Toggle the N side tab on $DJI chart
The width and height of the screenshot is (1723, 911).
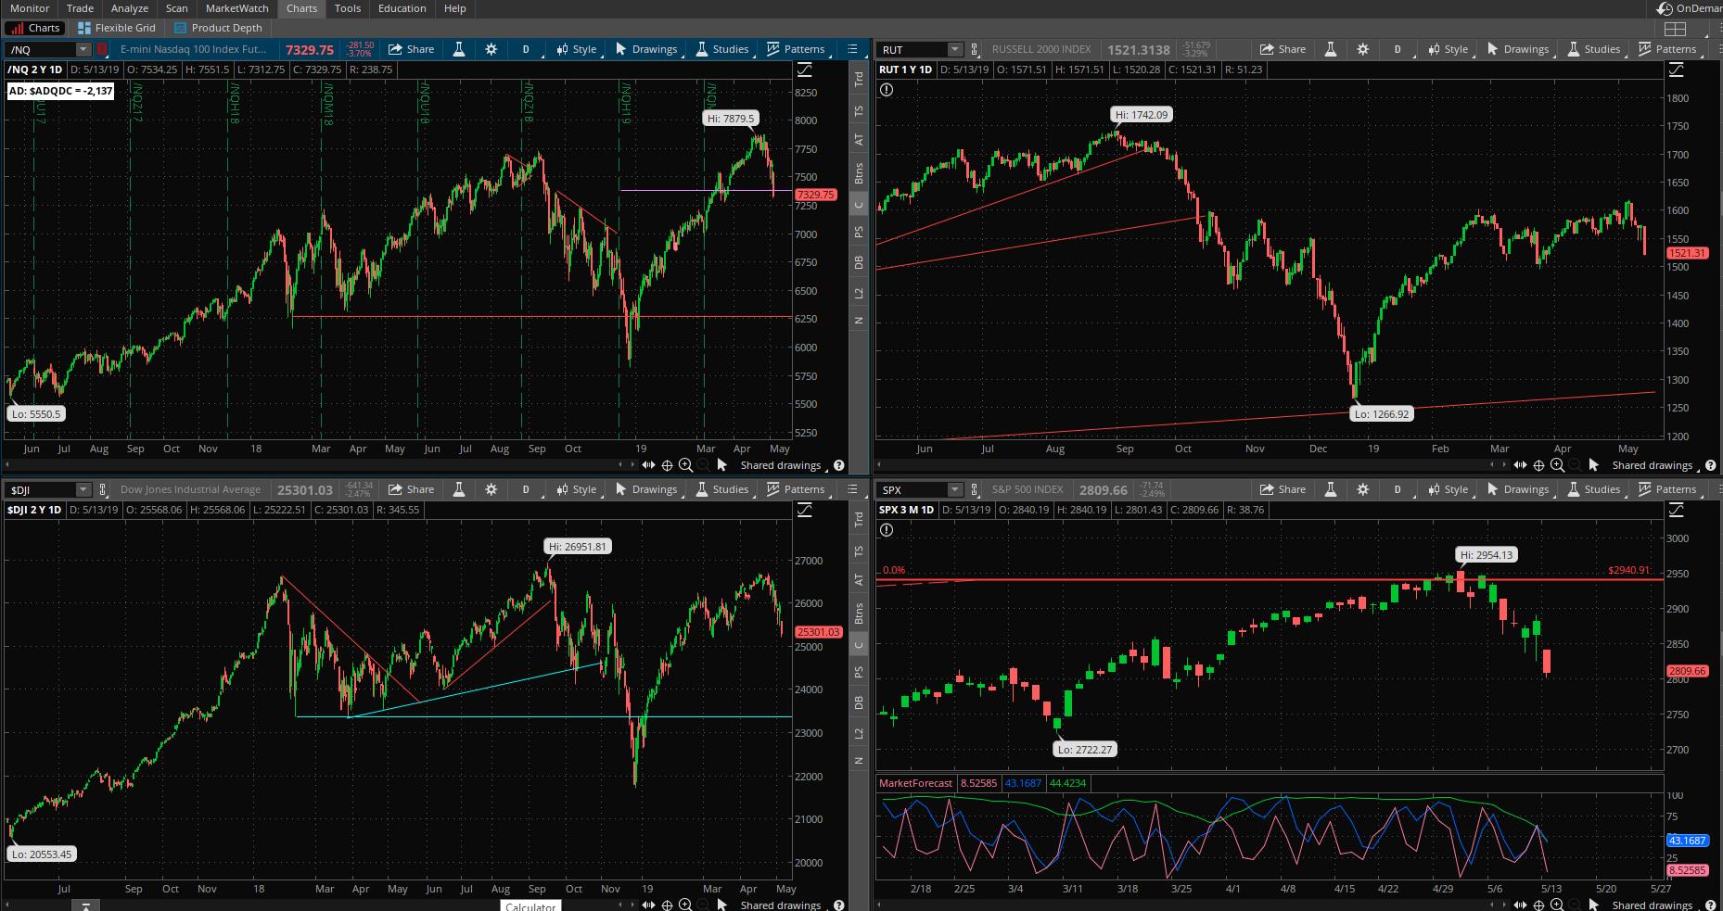[x=859, y=761]
